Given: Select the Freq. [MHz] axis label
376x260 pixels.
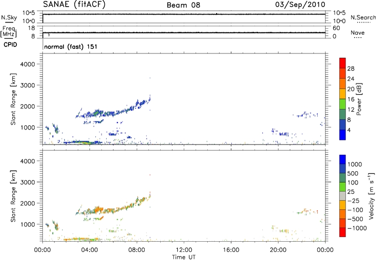Looking at the screenshot, I should click(8, 32).
